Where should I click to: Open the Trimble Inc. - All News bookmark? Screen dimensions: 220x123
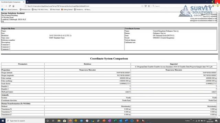(x=82, y=10)
